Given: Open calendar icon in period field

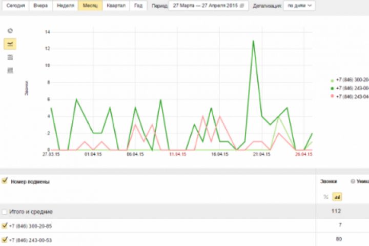Looking at the screenshot, I should point(242,6).
